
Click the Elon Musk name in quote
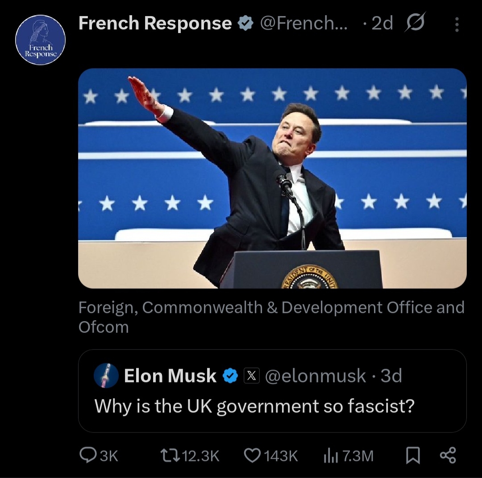click(x=170, y=376)
